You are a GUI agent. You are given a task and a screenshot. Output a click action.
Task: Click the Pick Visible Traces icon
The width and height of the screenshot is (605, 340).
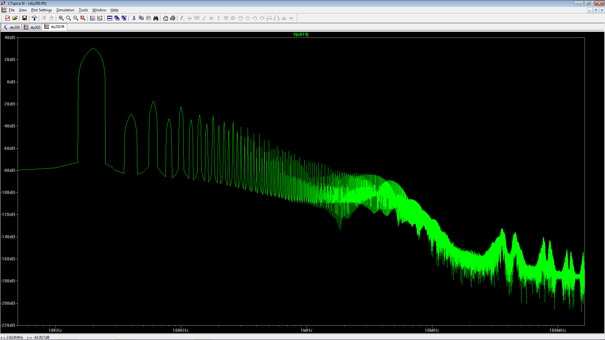[93, 18]
